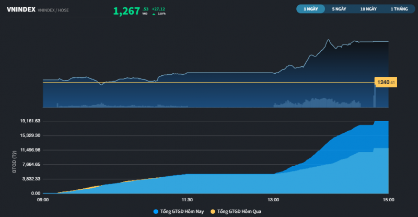Screen dimensions: 418x217
Task: Click the yellow Hôm Qua legend dot
Action: coord(212,211)
